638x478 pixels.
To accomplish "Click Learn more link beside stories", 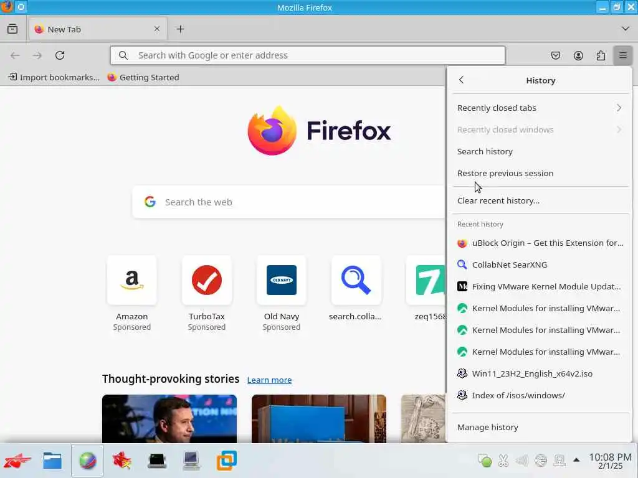I will pos(269,380).
